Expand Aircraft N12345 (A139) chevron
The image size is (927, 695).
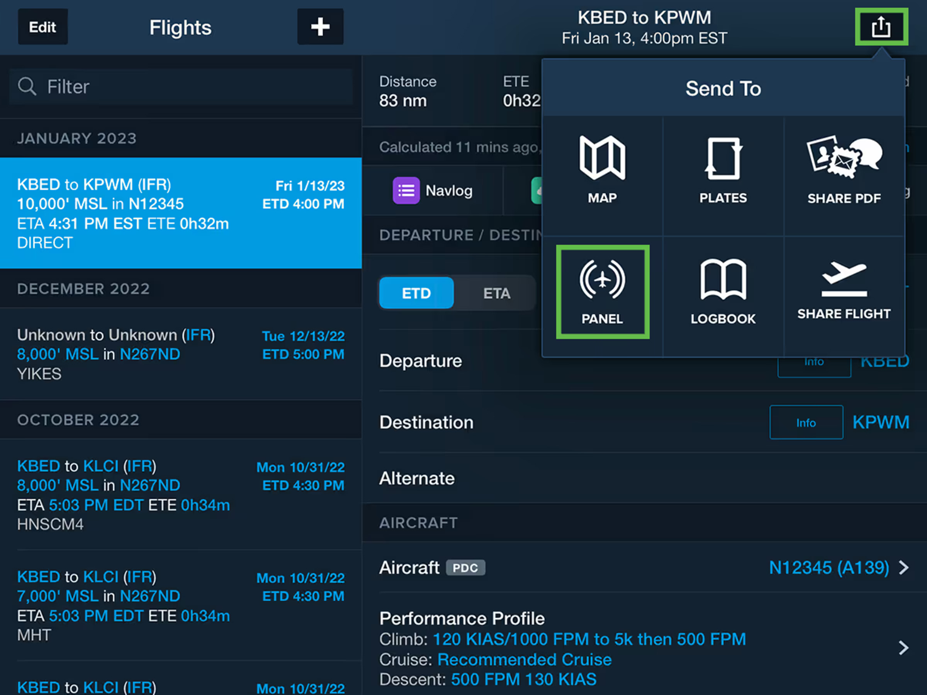[903, 568]
